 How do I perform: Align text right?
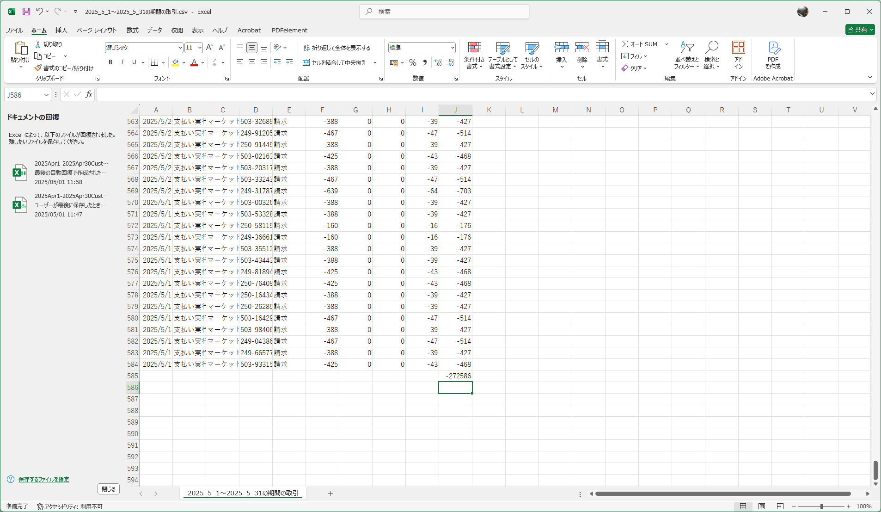(x=264, y=62)
